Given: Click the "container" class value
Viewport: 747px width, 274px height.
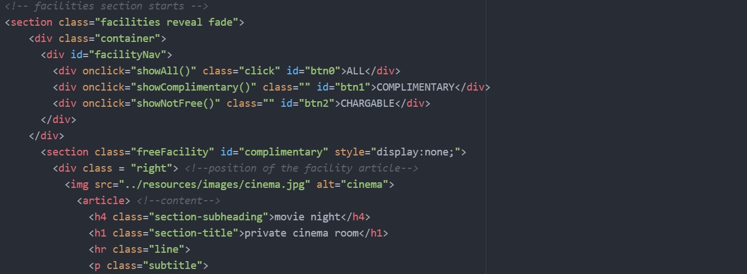Looking at the screenshot, I should click(130, 39).
